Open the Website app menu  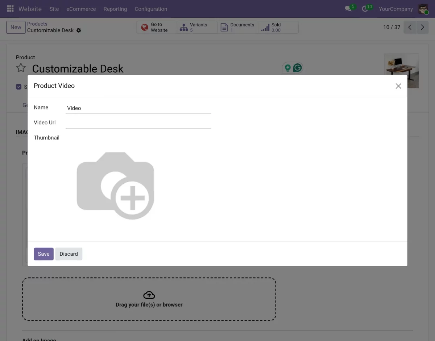click(x=30, y=9)
